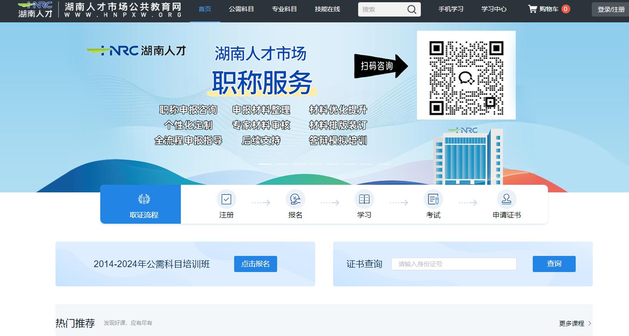Click the 考试 step label
629x336 pixels.
[433, 215]
